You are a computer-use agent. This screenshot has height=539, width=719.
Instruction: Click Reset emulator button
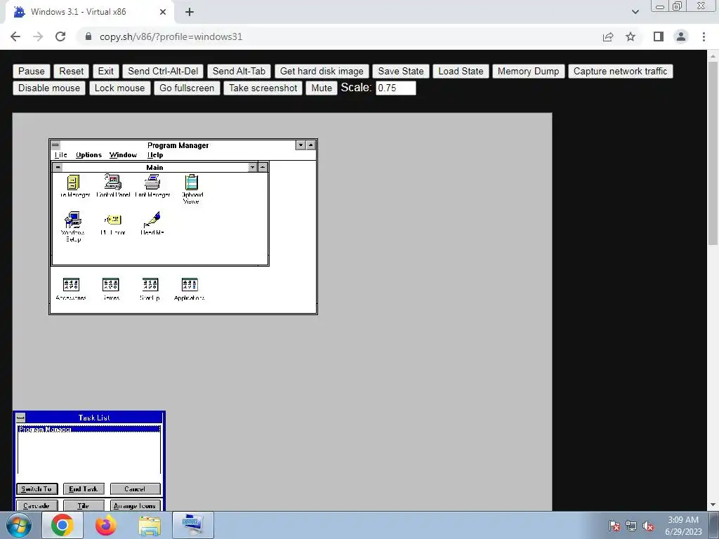71,71
